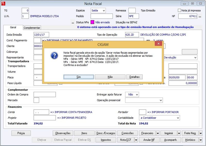Click the Comissões button

[127, 133]
